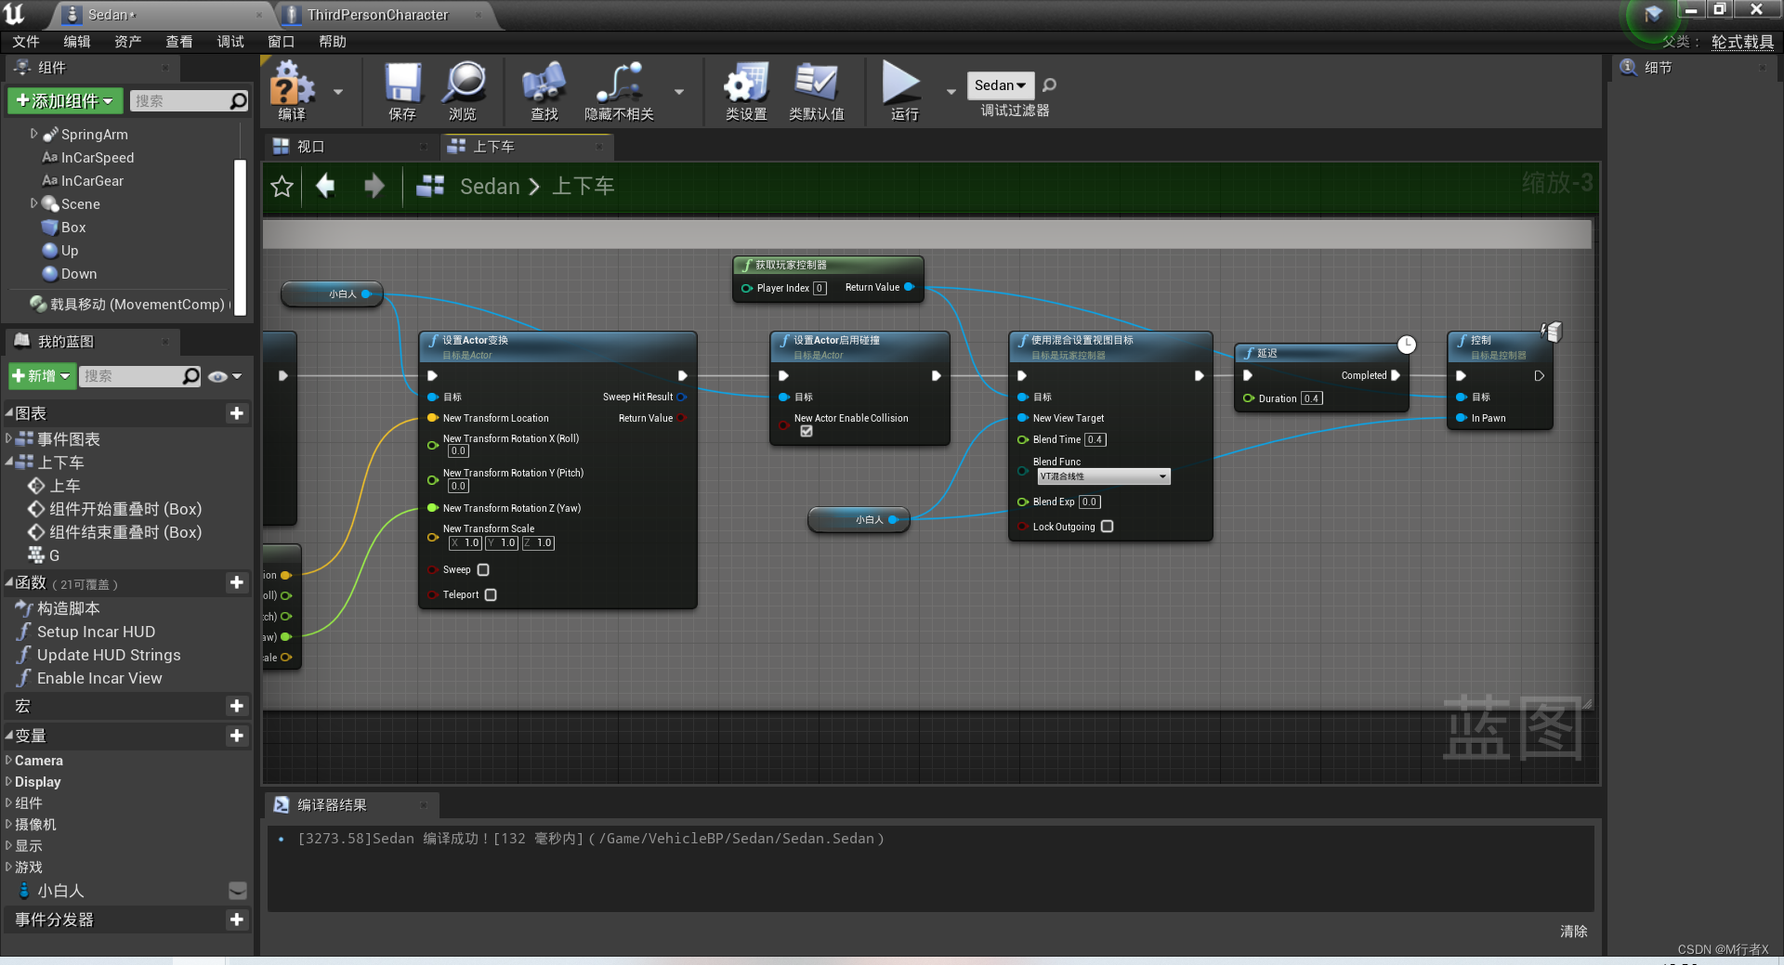Toggle the Sweep checkbox
This screenshot has height=965, width=1784.
point(483,570)
